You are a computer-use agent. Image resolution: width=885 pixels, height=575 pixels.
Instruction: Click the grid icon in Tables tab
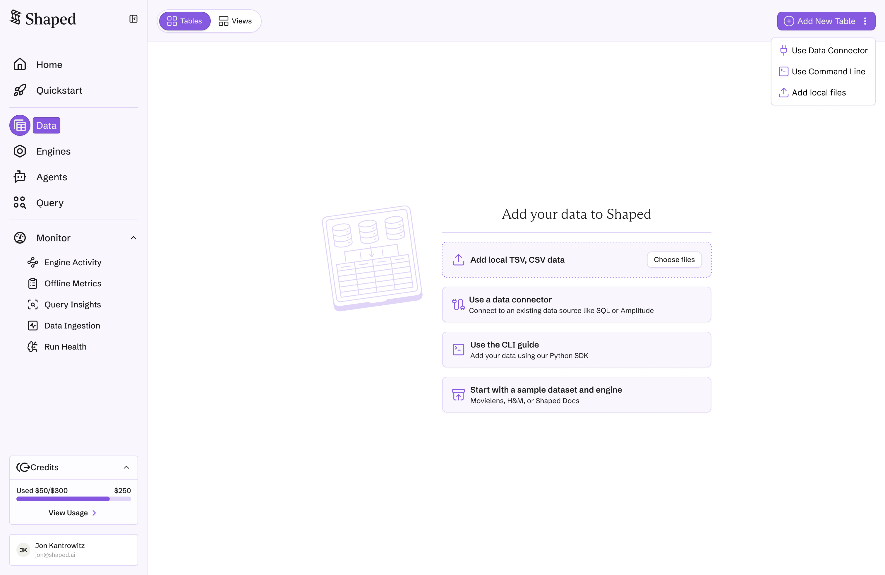click(172, 21)
